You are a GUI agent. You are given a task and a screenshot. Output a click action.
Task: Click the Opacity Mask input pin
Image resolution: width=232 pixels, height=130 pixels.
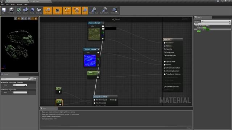point(165,62)
